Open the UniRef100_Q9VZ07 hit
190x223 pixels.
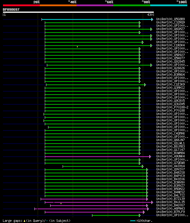[x=170, y=169]
